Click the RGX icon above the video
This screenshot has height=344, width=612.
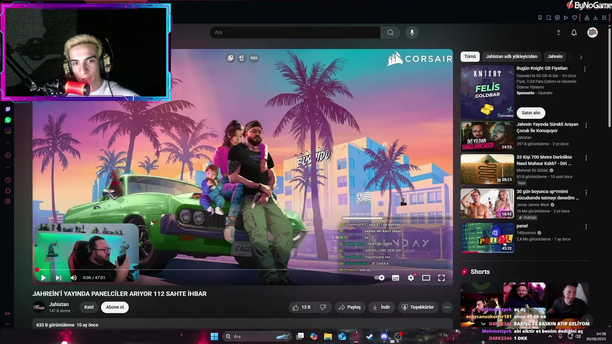pos(254,58)
